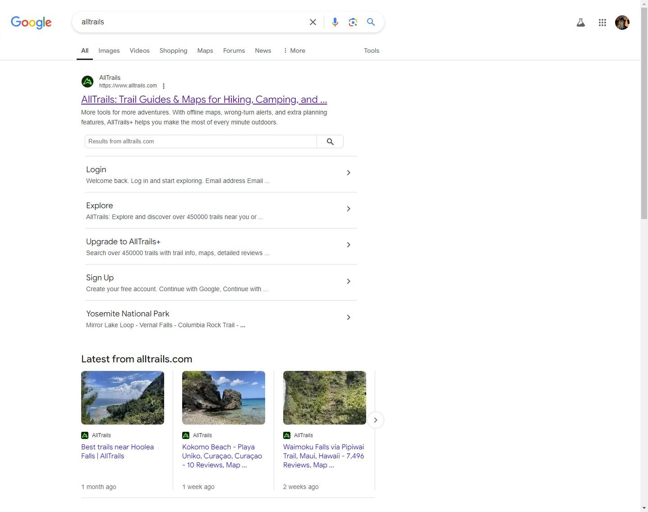Image resolution: width=648 pixels, height=512 pixels.
Task: Click the AllTrails favicon next to the result
Action: pos(87,82)
